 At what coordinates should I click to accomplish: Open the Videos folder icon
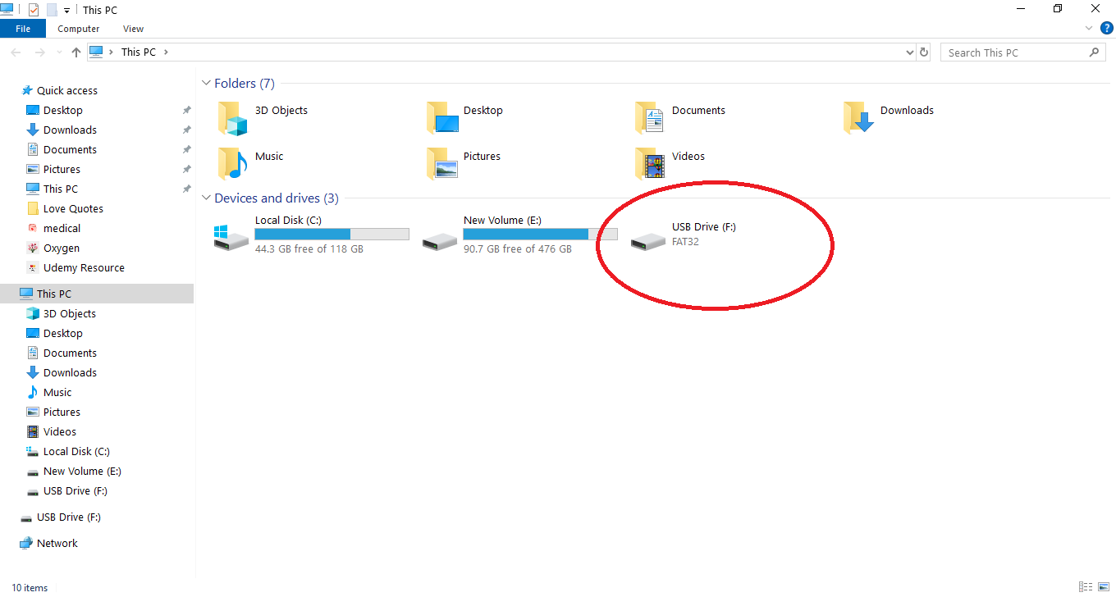click(x=649, y=164)
